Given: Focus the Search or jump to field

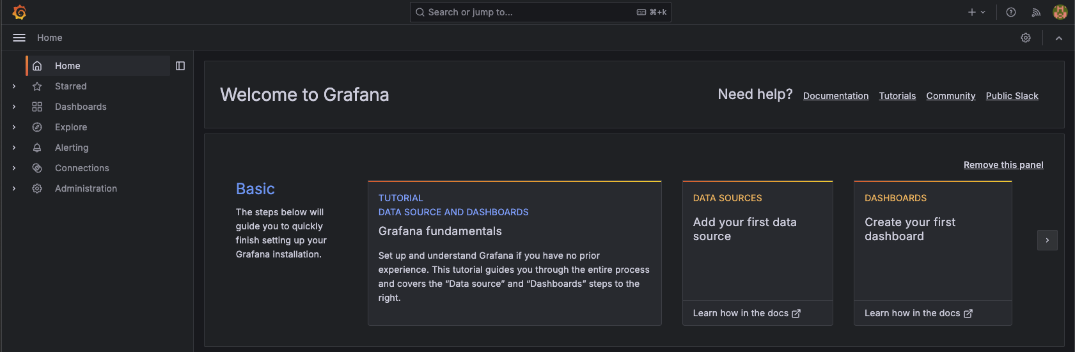Looking at the screenshot, I should coord(540,12).
